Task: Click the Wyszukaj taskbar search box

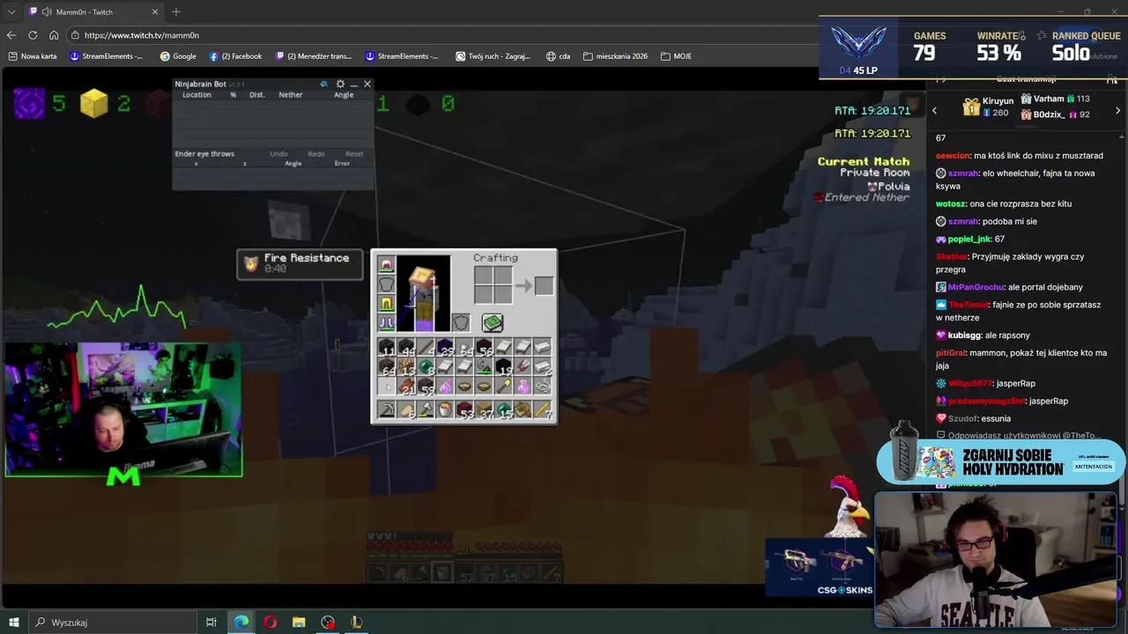Action: coord(111,623)
